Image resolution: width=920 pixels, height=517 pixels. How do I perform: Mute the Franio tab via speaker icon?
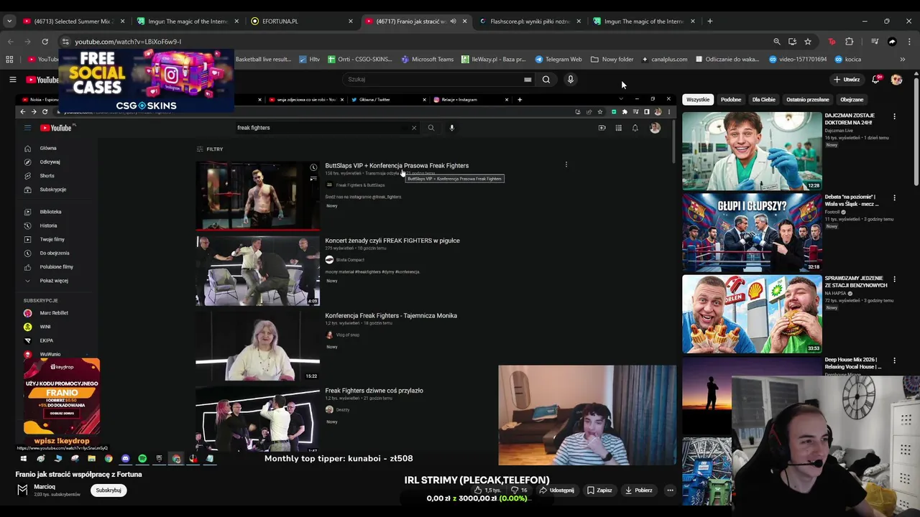point(453,21)
